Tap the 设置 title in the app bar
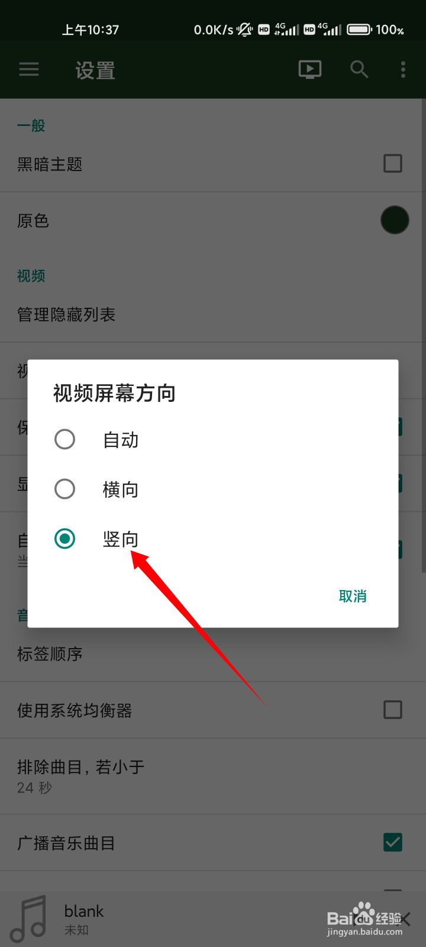The width and height of the screenshot is (426, 947). coord(95,71)
